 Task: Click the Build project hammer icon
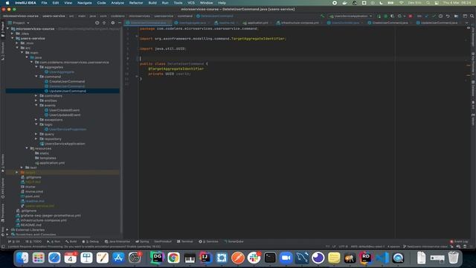pyautogui.click(x=322, y=16)
